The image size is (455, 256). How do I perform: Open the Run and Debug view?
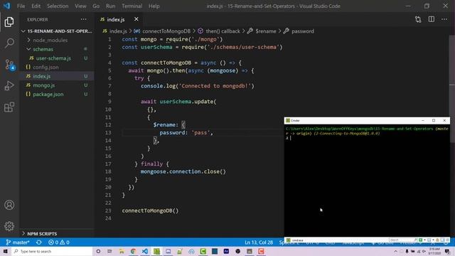tap(9, 86)
